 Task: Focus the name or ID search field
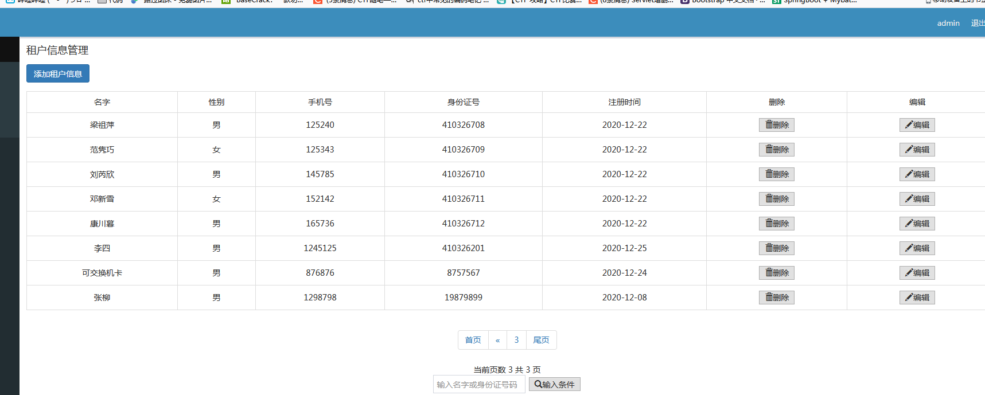pyautogui.click(x=478, y=385)
